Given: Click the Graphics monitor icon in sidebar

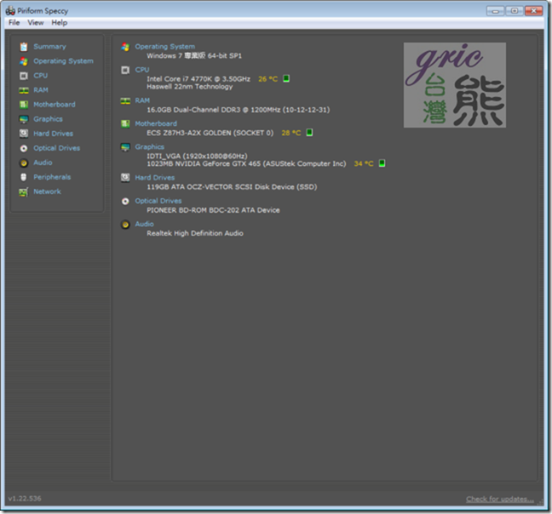Looking at the screenshot, I should 24,119.
